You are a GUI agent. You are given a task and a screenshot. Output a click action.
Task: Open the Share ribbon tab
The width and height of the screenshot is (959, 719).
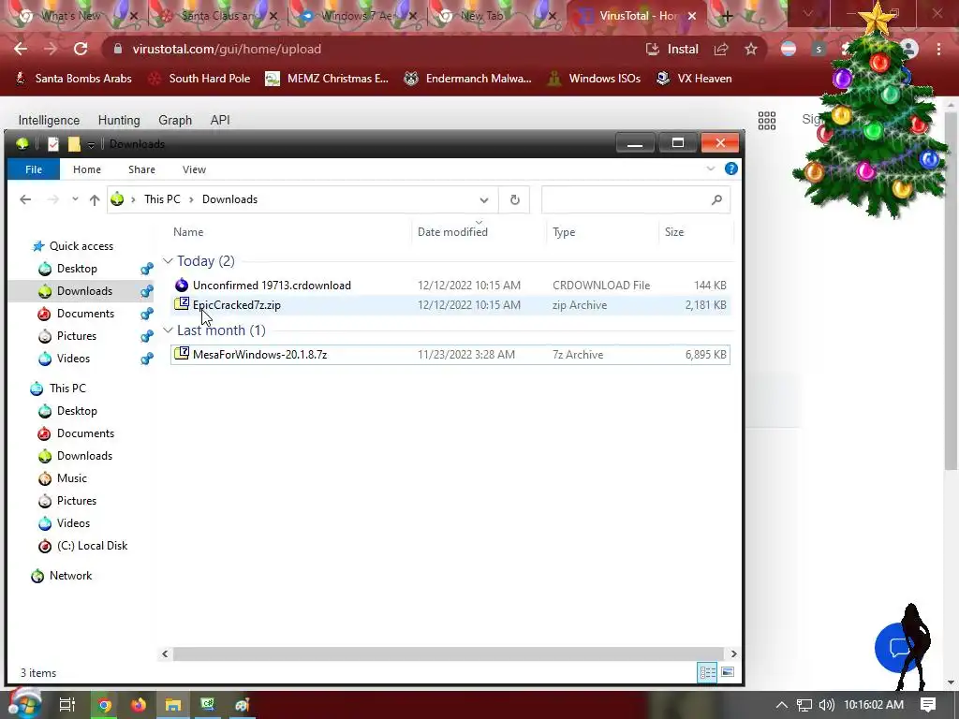141,169
